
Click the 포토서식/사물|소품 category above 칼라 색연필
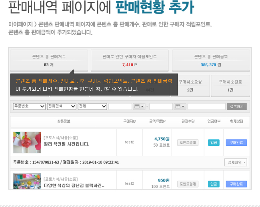tap(61, 138)
